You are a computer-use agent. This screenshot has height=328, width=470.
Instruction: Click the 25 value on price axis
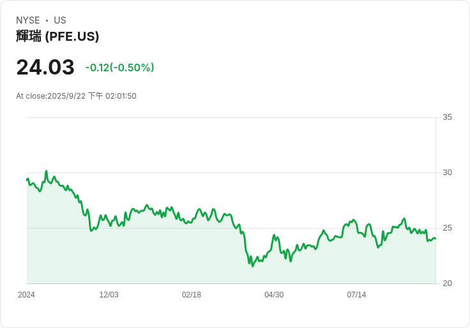click(447, 228)
